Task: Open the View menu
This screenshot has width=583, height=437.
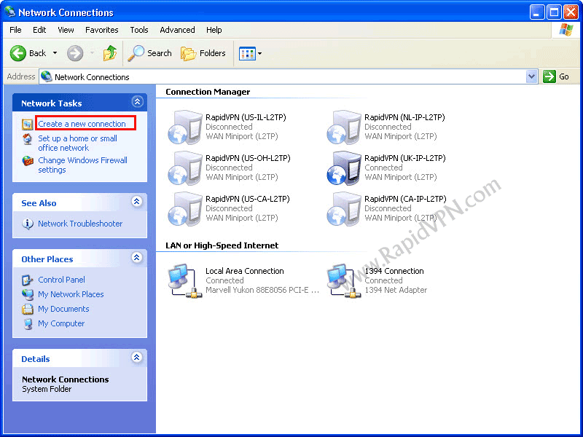Action: [x=66, y=30]
